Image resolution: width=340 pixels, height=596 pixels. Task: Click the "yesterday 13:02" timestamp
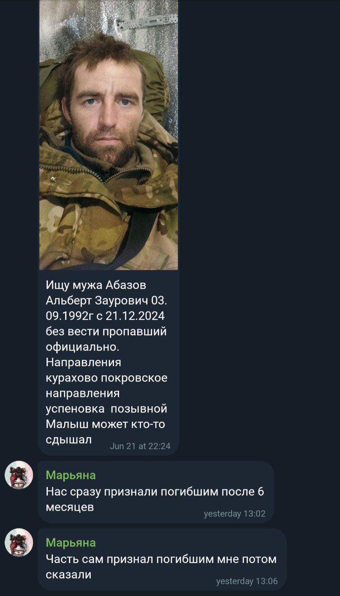click(x=234, y=514)
